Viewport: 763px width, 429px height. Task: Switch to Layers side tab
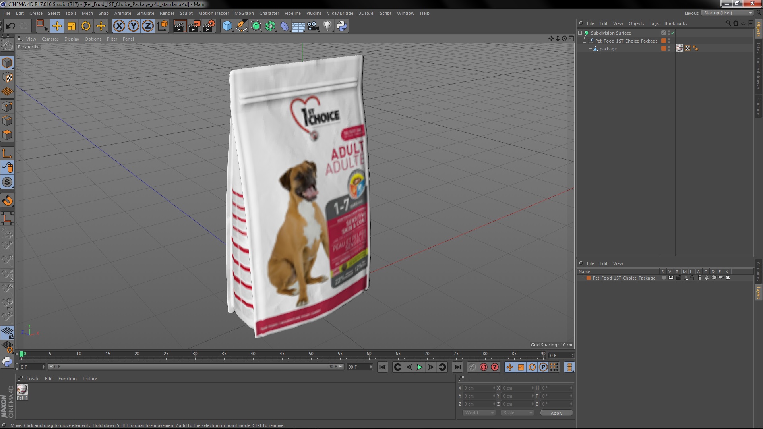point(758,293)
